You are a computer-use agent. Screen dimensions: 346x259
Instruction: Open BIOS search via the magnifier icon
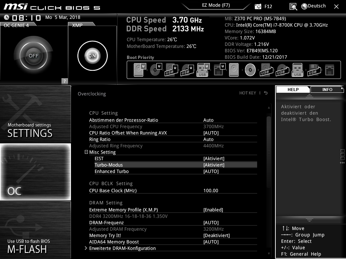pos(293,7)
